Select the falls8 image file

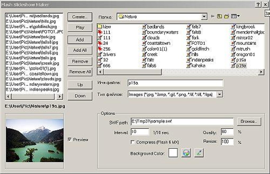[194, 32]
